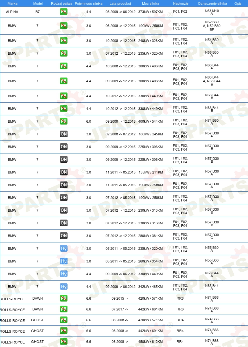
Task: Click the petrol icon in the N52 B30 engine row
Action: [64, 26]
